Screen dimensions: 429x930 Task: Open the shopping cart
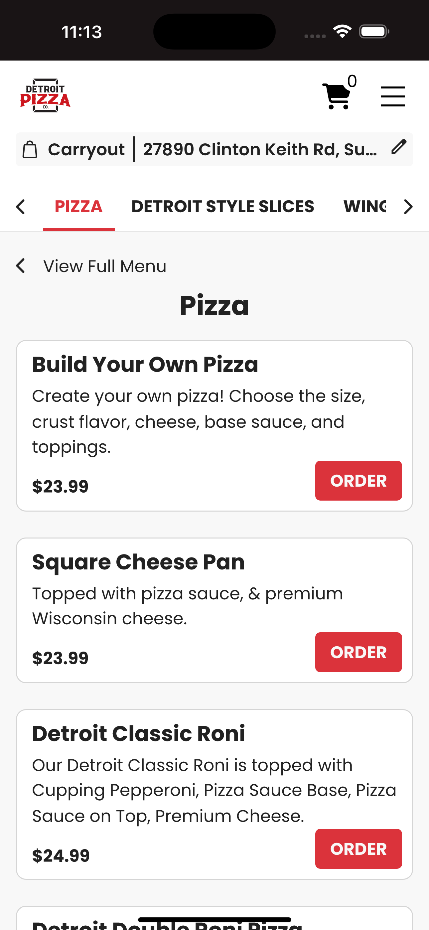pos(337,96)
